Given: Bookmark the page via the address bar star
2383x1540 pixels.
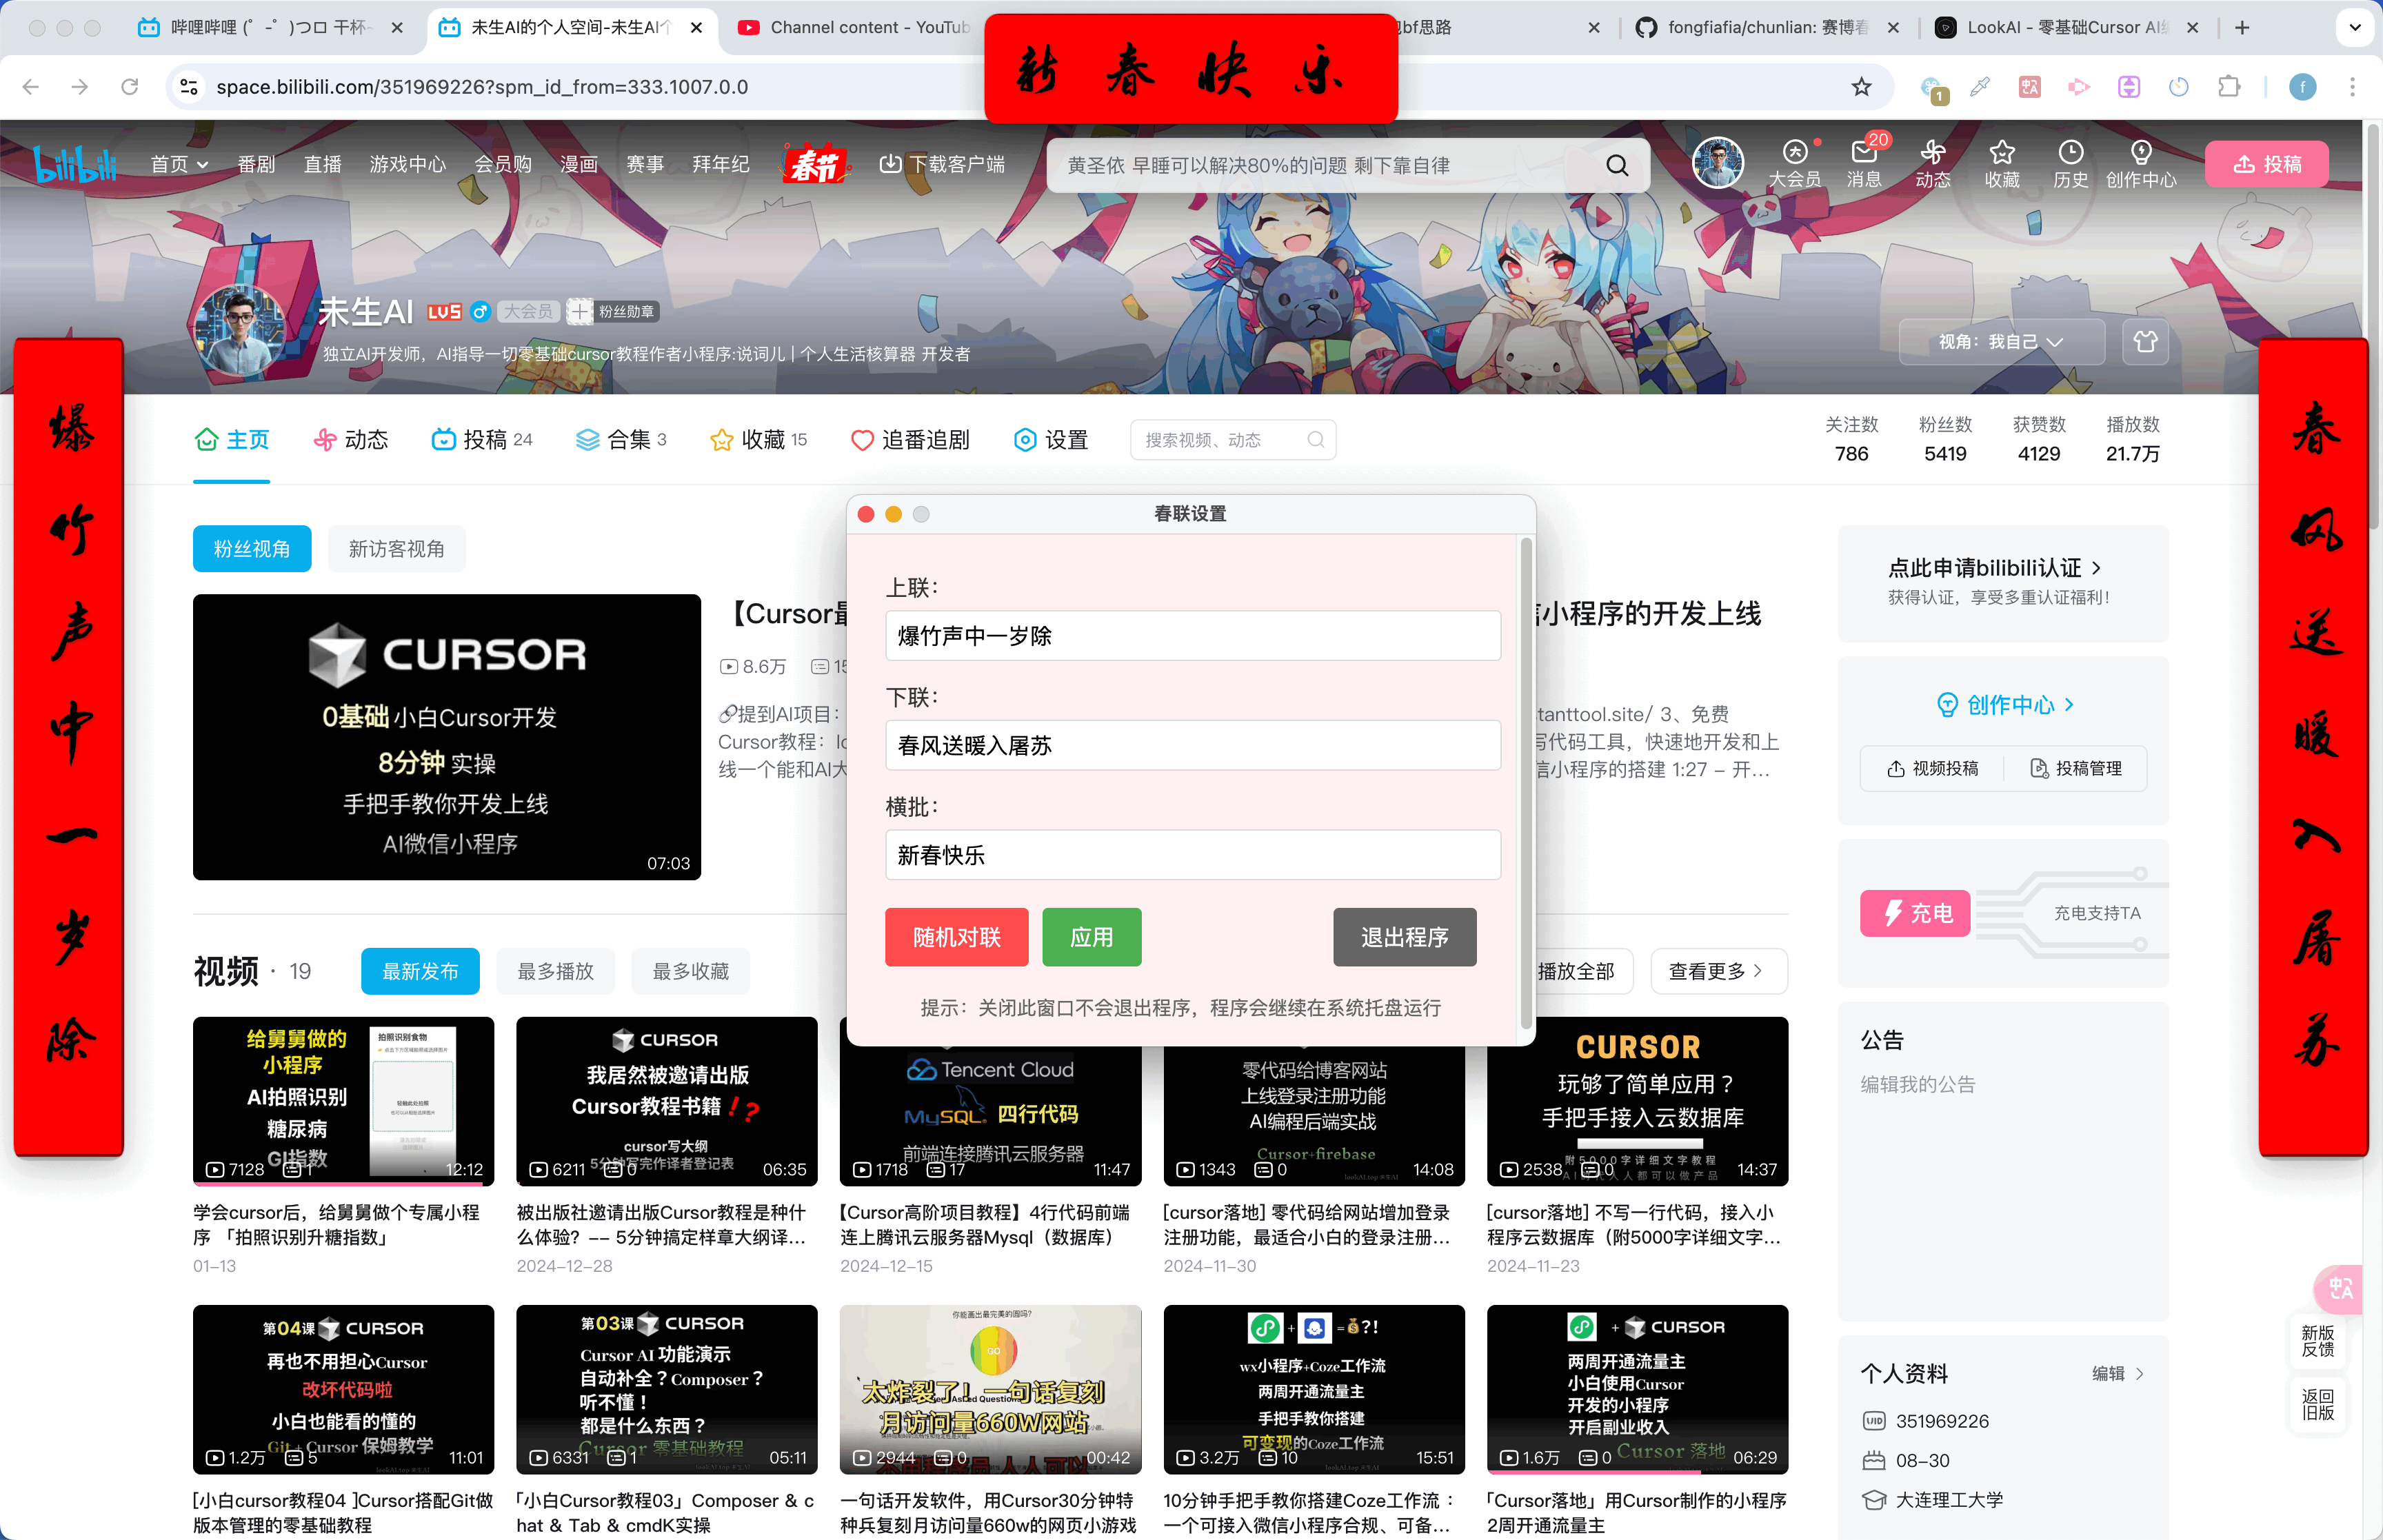Looking at the screenshot, I should pos(1860,87).
